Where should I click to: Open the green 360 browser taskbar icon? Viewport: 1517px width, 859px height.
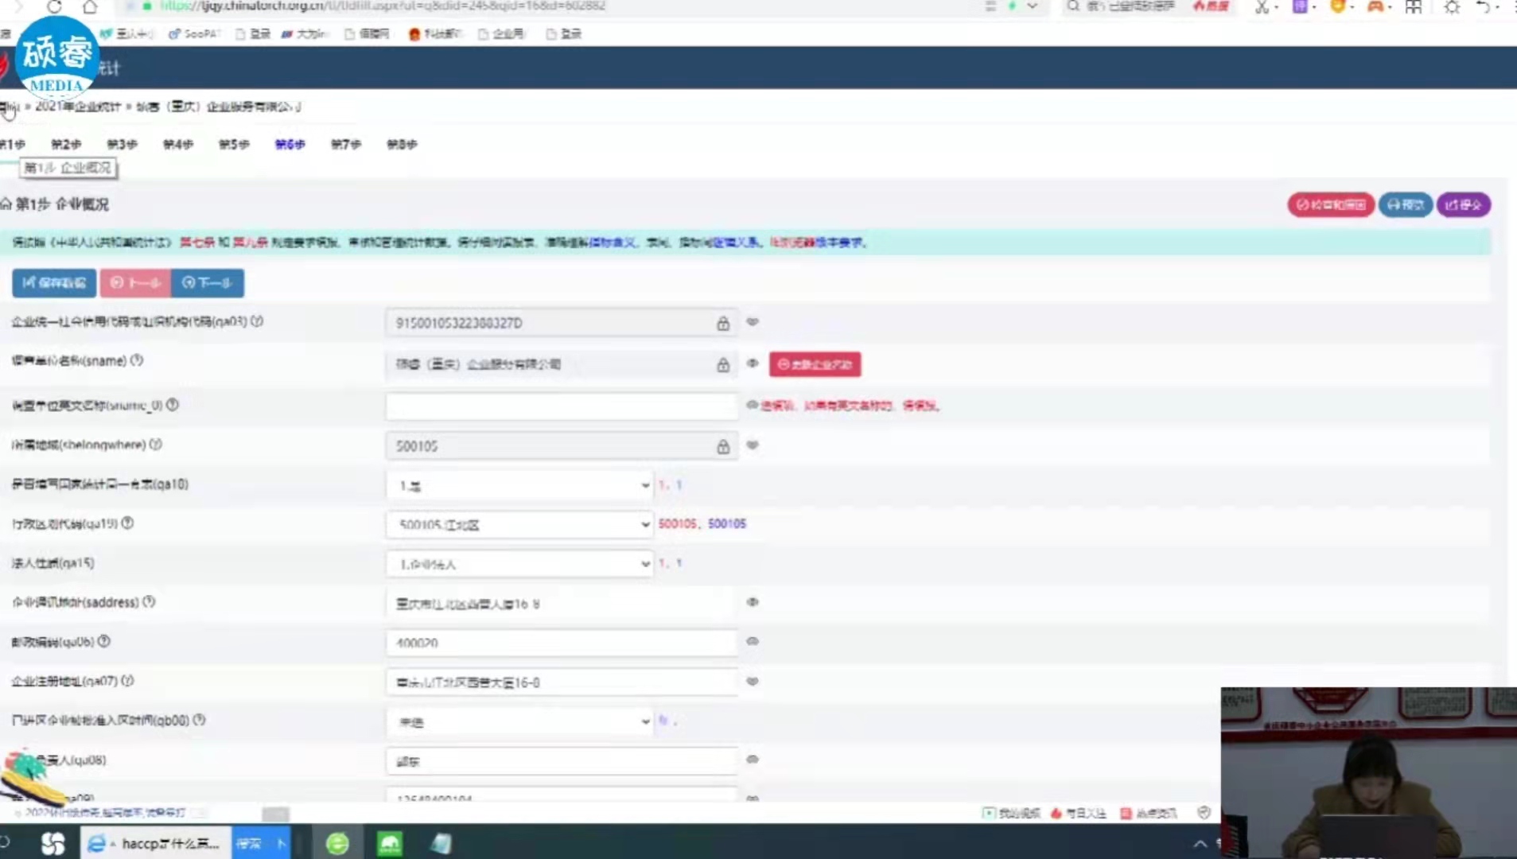click(337, 843)
